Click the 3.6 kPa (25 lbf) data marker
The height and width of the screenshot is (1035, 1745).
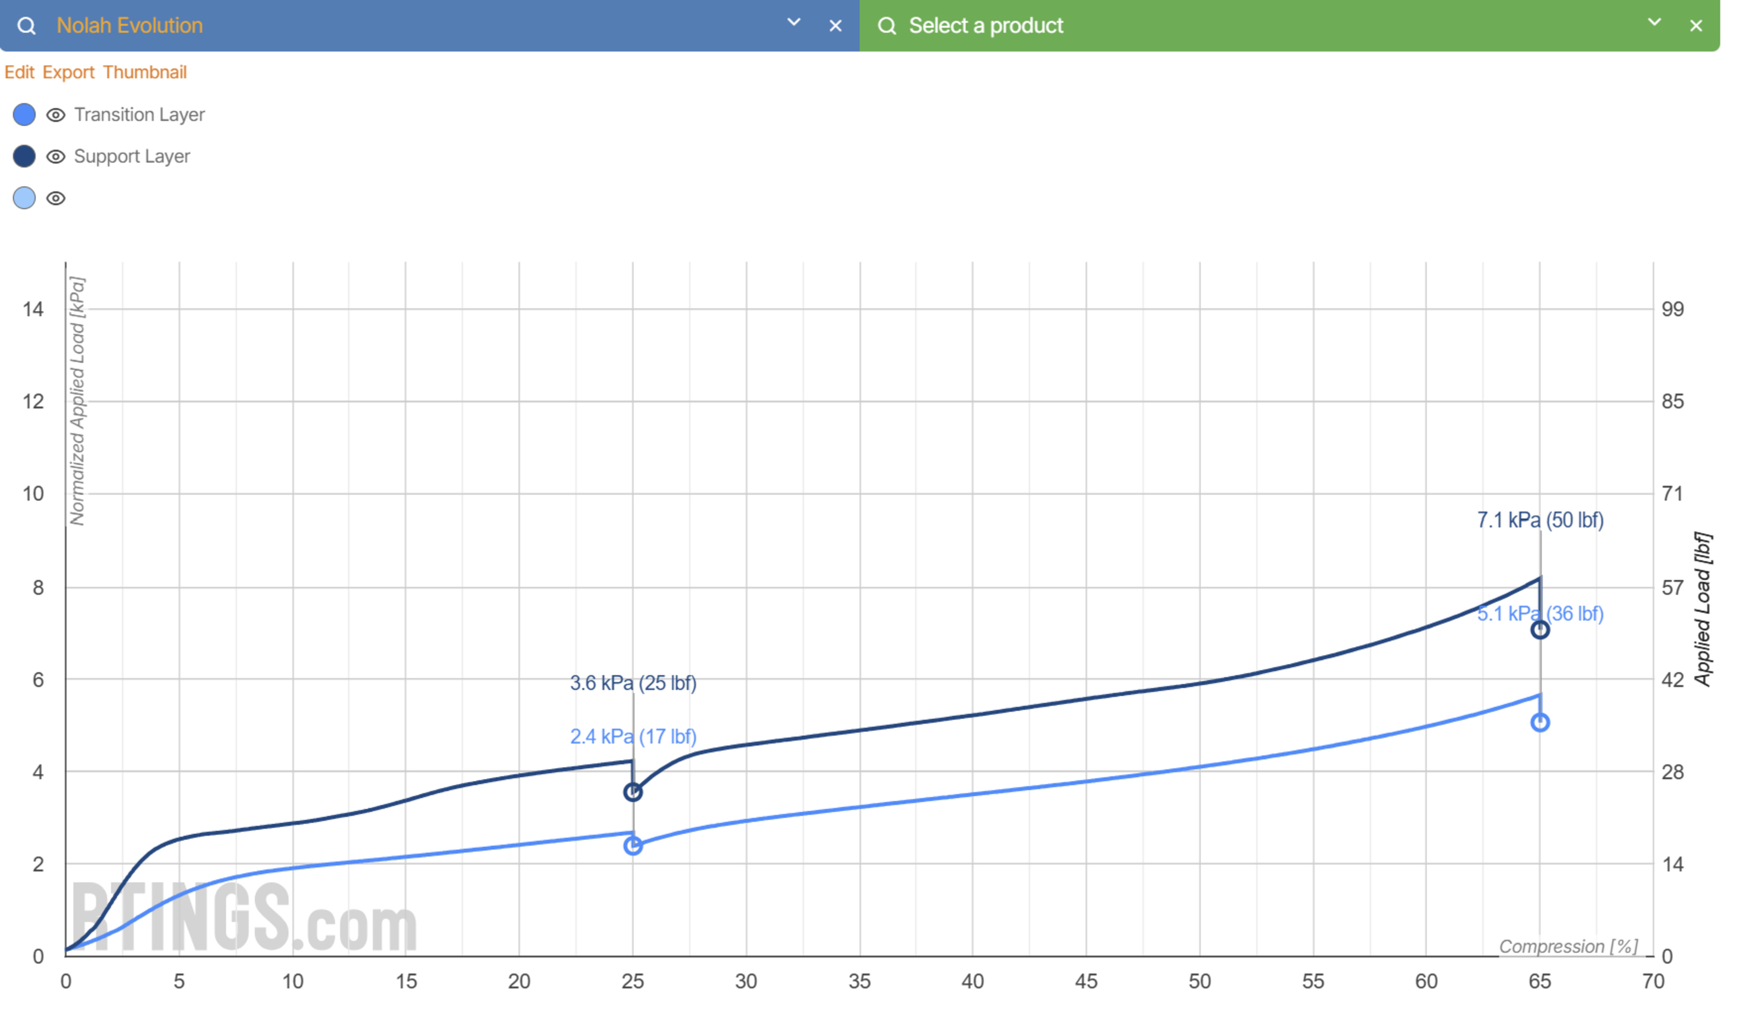[x=633, y=792]
